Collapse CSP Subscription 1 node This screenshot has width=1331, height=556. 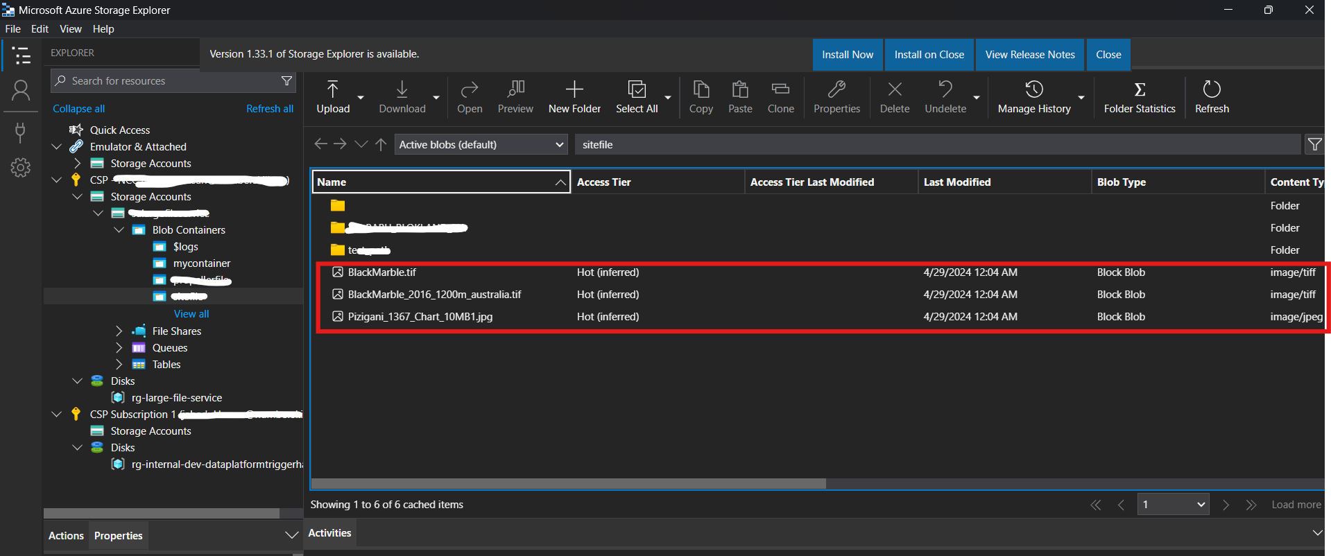click(57, 414)
